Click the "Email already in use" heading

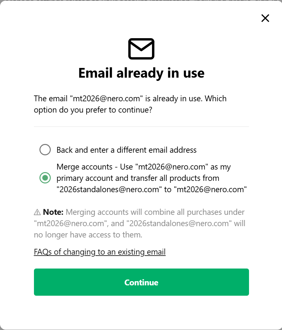(141, 73)
